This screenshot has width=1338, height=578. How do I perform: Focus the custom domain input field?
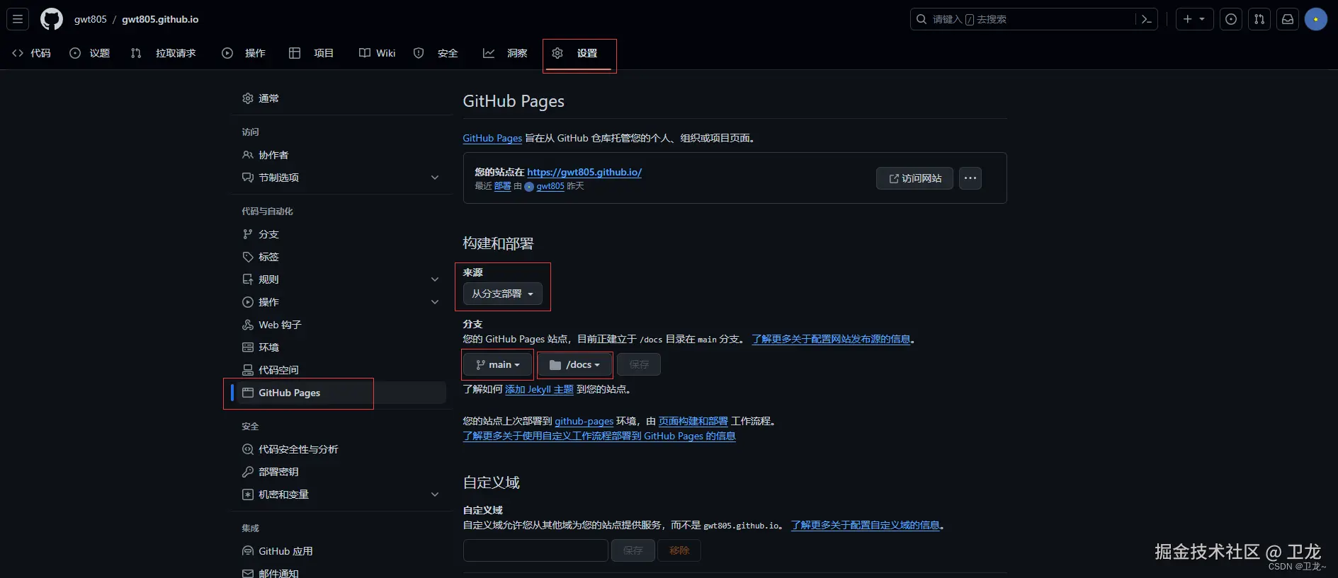click(535, 550)
